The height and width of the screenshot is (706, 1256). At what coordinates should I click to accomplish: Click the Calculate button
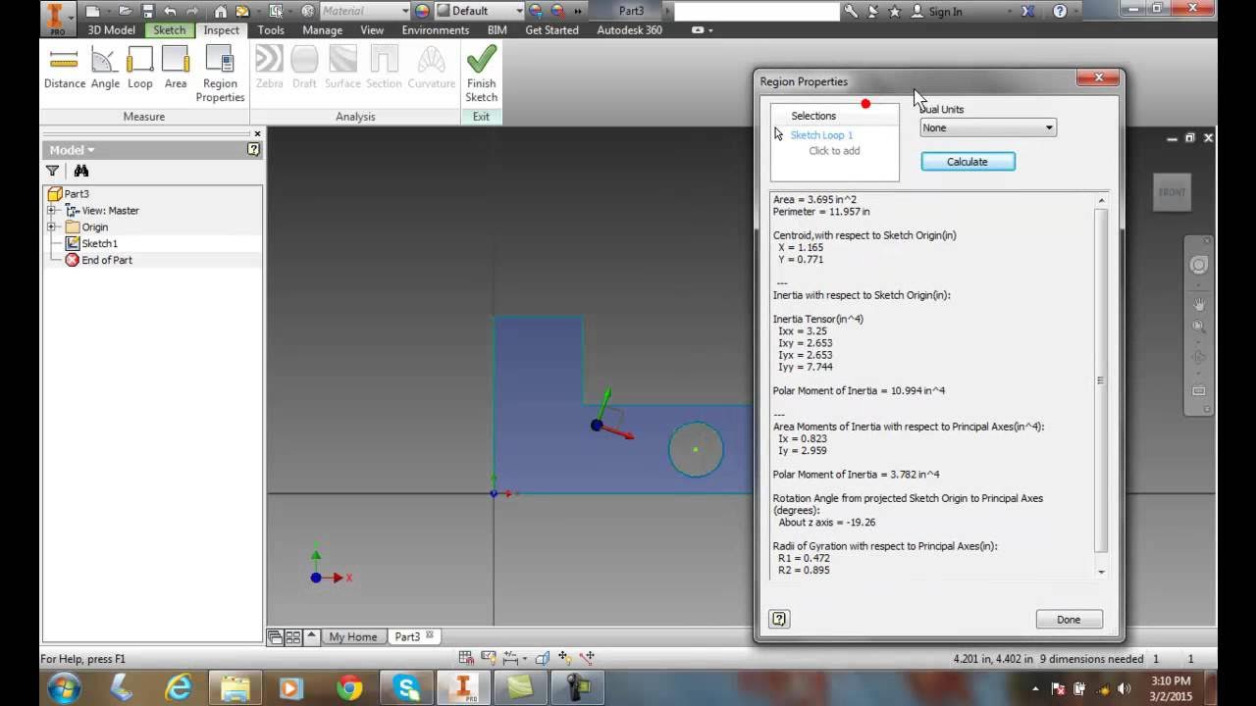click(968, 162)
